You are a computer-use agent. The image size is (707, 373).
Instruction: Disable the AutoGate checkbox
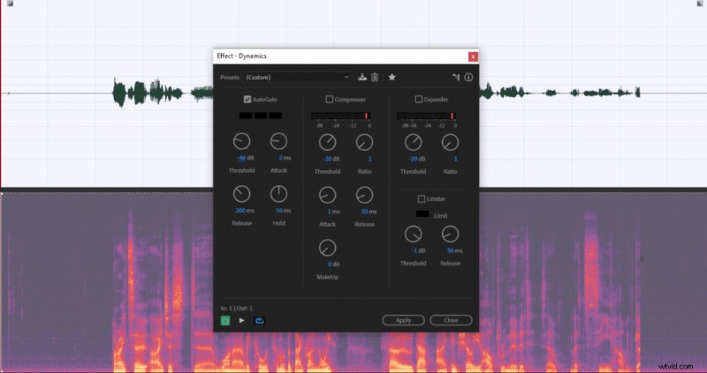247,100
